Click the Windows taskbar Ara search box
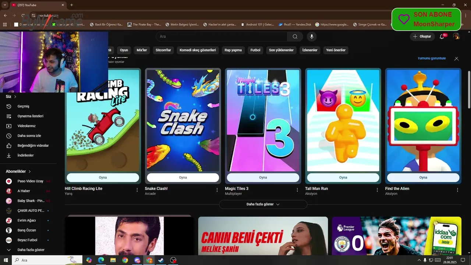Viewport: 471px width, 265px height. pos(47,260)
